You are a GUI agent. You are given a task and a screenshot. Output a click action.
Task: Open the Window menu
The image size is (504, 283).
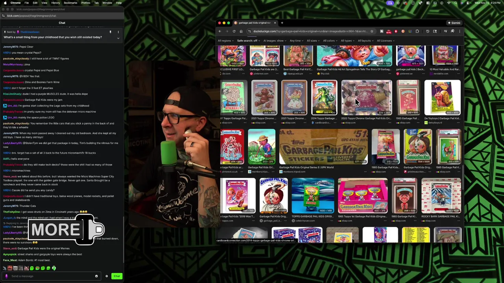point(107,3)
